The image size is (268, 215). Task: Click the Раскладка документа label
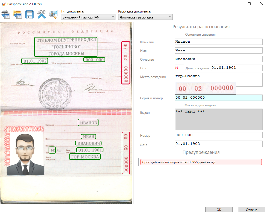pyautogui.click(x=135, y=11)
